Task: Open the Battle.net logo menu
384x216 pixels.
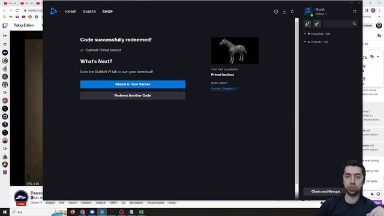Action: 53,11
